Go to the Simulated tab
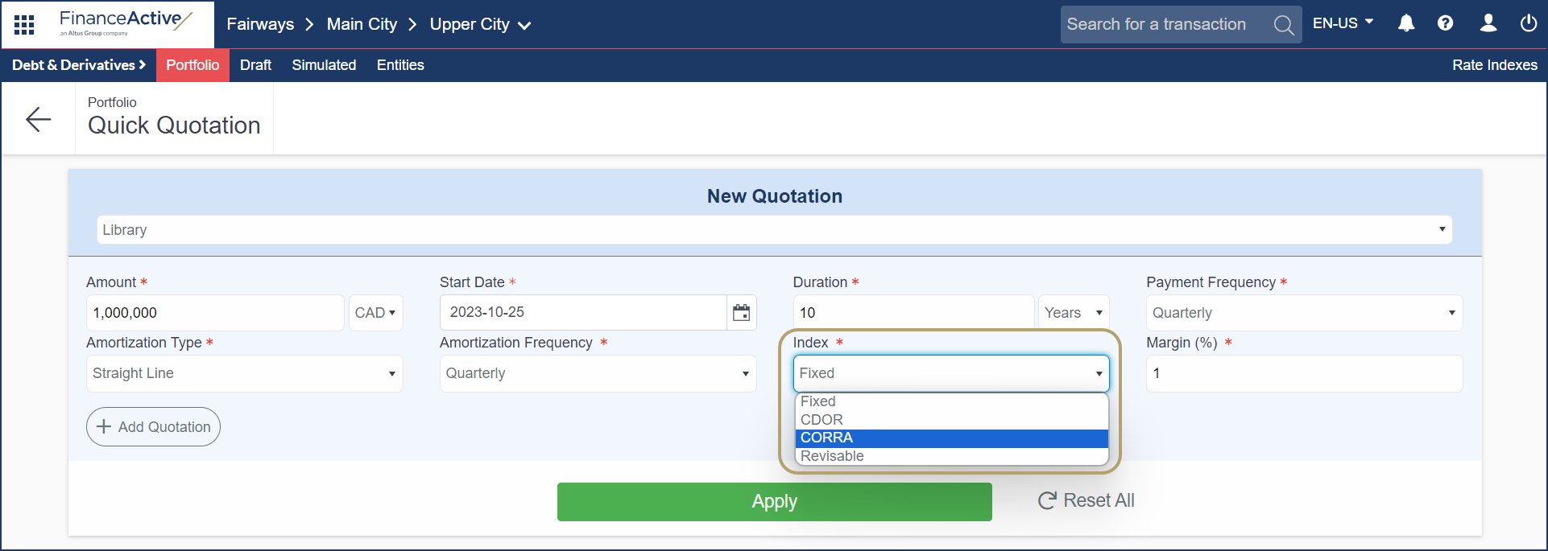 point(324,65)
